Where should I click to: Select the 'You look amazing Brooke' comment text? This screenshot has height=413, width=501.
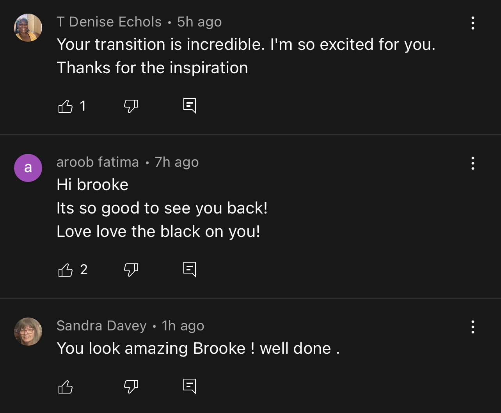[198, 348]
